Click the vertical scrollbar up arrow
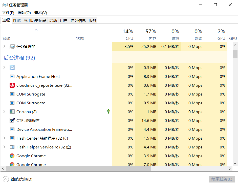Image resolution: width=238 pixels, height=187 pixels. 235,45
